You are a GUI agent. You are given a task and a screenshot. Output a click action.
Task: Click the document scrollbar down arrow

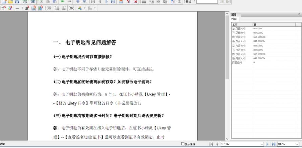[227, 139]
